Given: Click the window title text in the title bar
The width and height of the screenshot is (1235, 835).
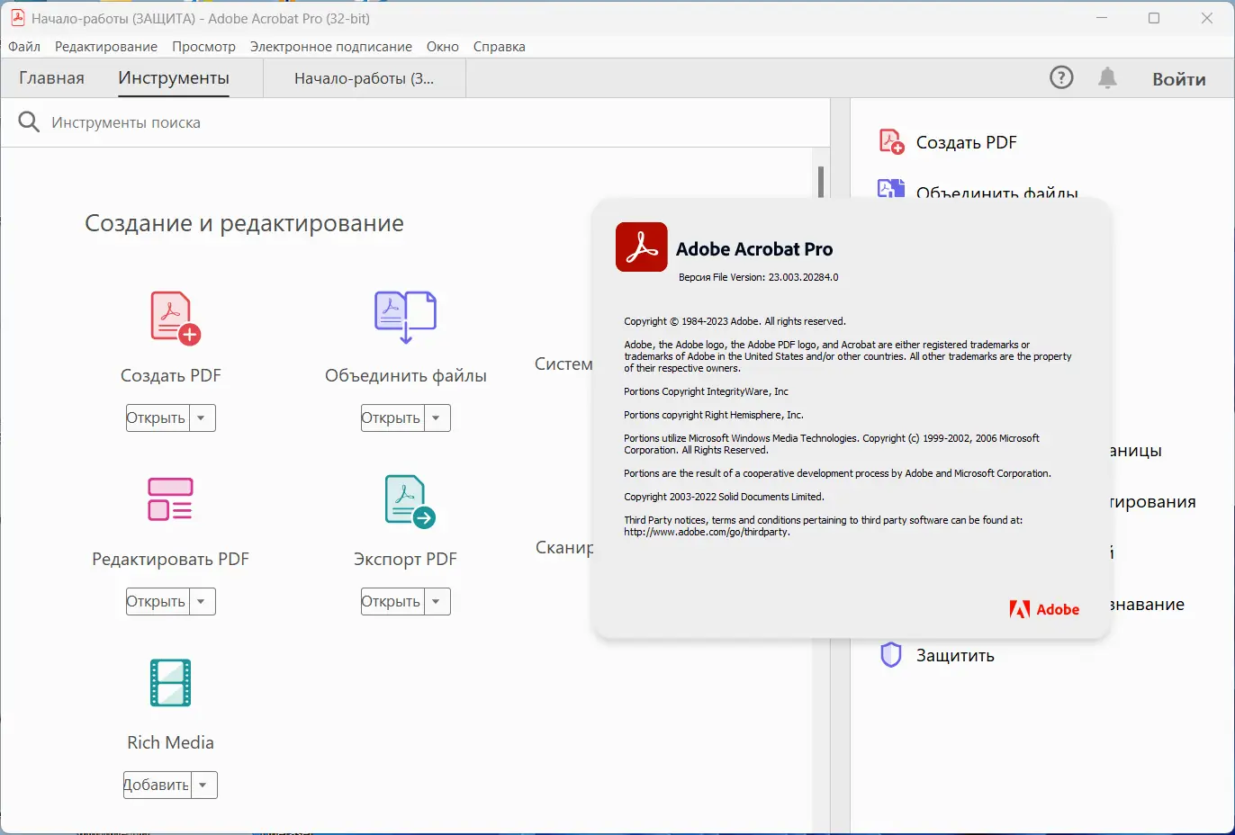Looking at the screenshot, I should (201, 18).
